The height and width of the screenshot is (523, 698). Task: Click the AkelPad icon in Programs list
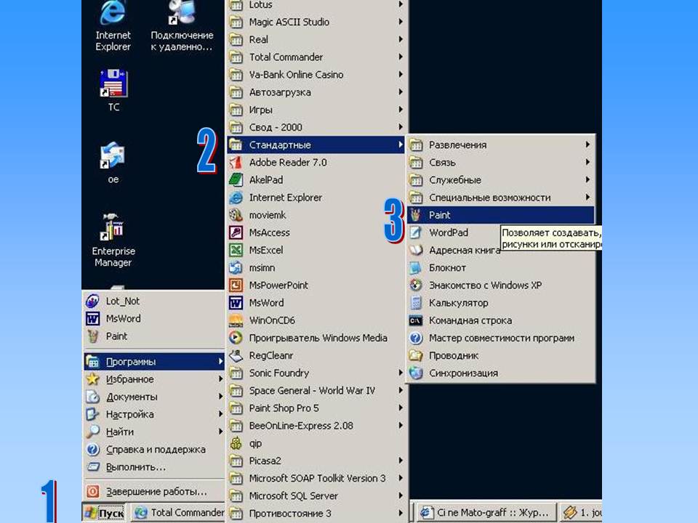[x=236, y=179]
